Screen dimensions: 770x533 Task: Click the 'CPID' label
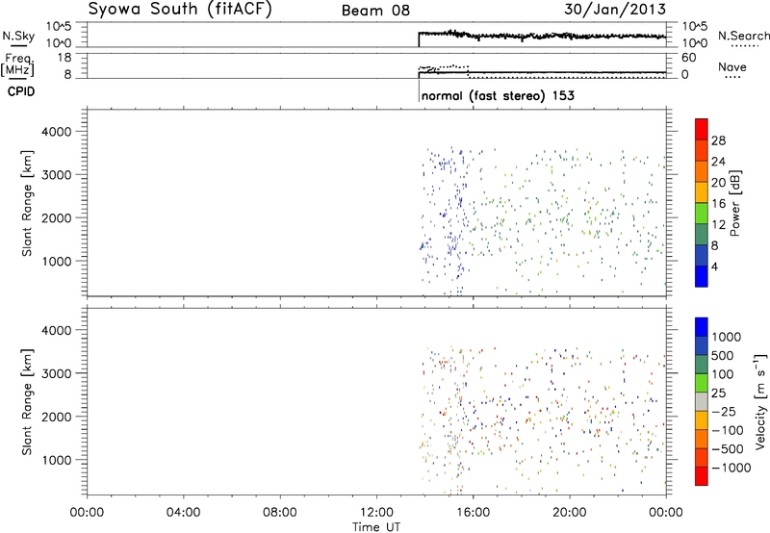(21, 91)
